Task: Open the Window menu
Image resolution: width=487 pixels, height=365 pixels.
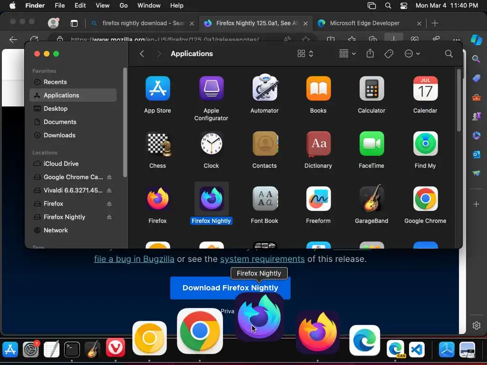Action: pyautogui.click(x=149, y=6)
